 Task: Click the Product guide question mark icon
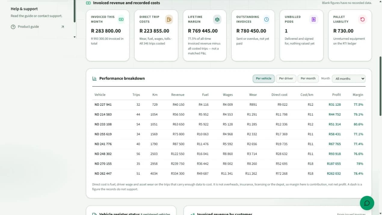pyautogui.click(x=13, y=27)
